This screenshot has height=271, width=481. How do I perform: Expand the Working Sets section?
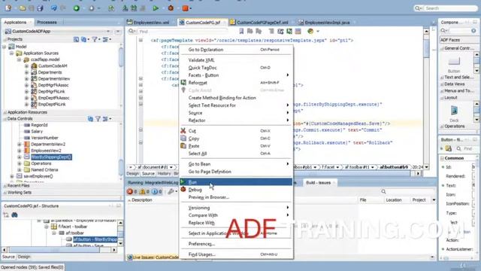(5, 193)
